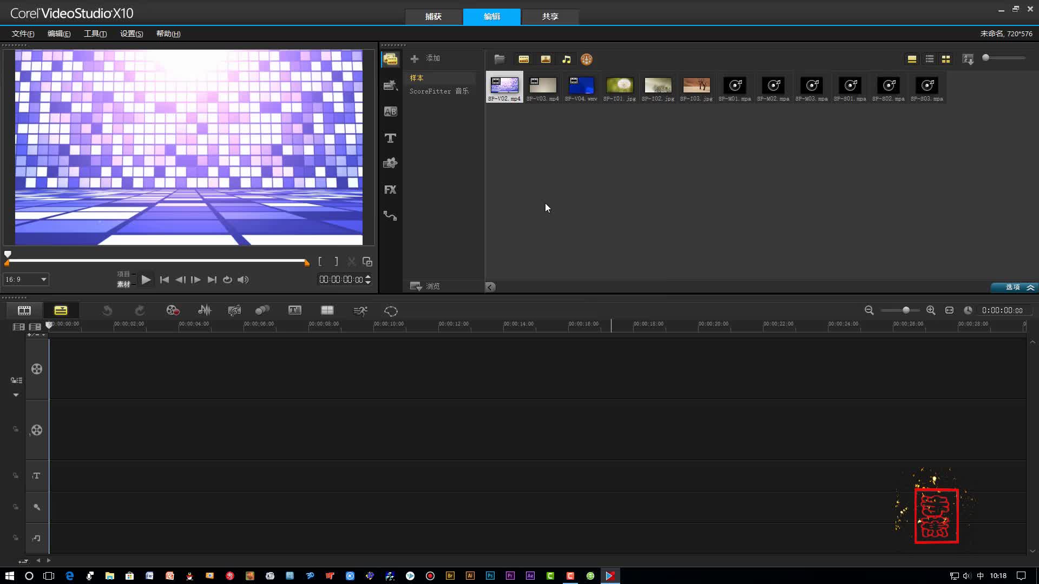Switch to the 共享 tab

[550, 17]
